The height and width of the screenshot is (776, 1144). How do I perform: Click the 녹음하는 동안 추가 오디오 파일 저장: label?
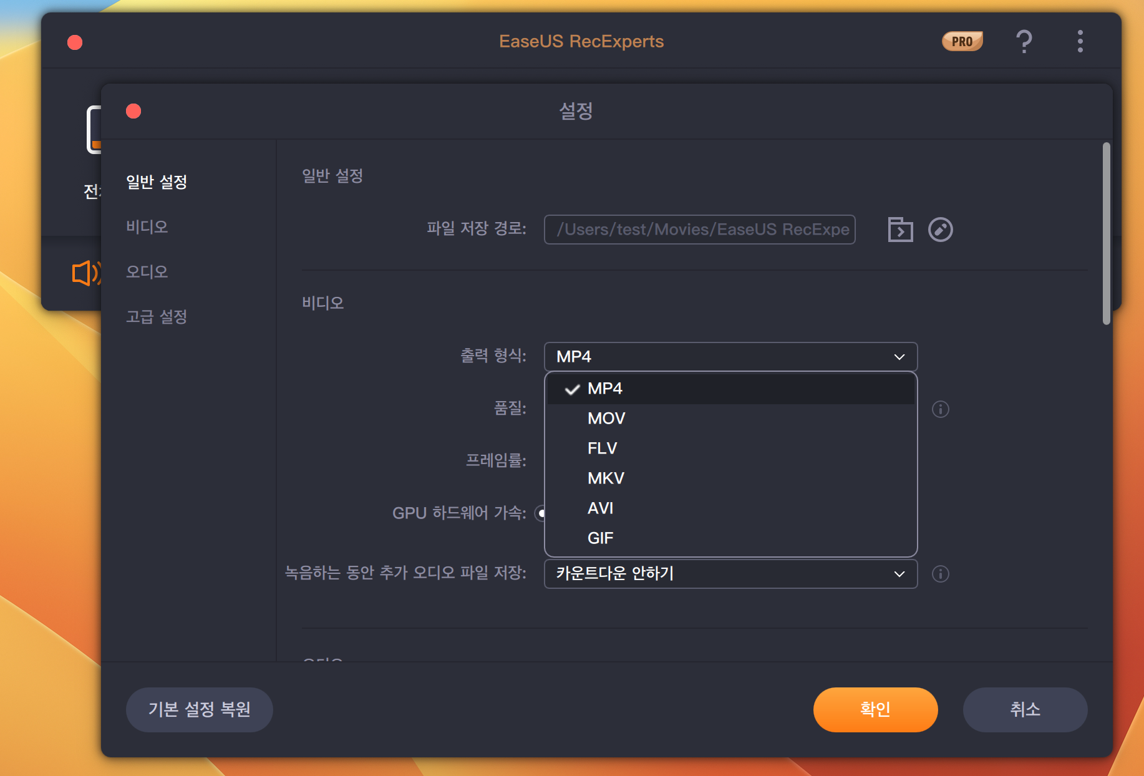[x=406, y=573]
